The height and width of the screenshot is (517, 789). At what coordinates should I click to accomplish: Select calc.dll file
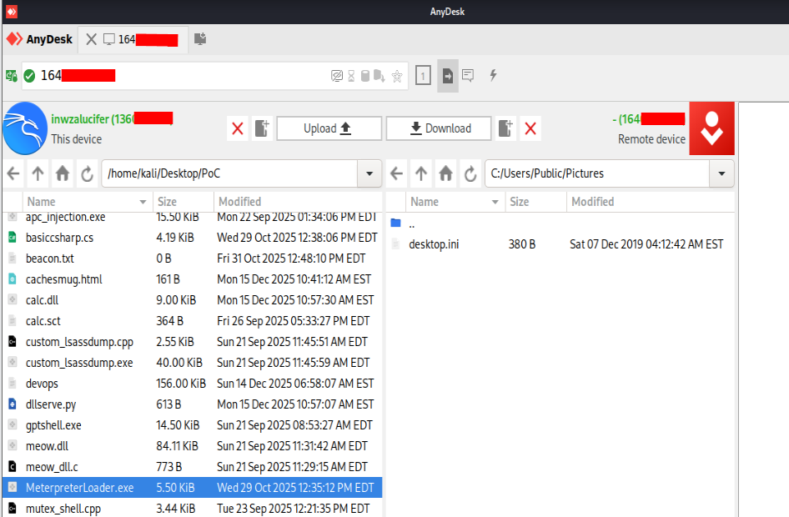point(192,300)
